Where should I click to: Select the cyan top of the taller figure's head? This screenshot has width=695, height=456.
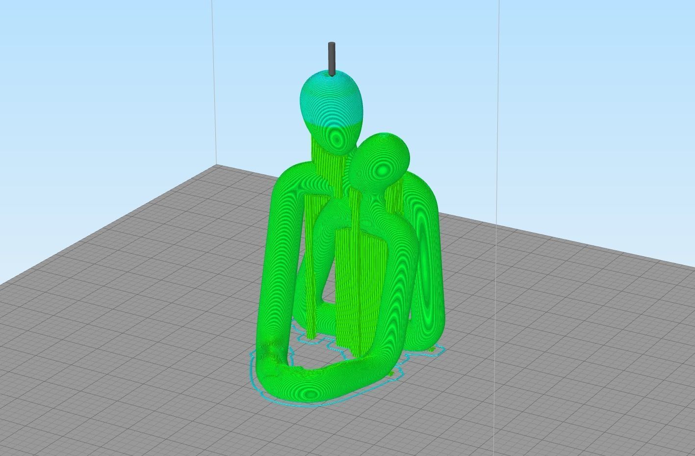[x=332, y=98]
